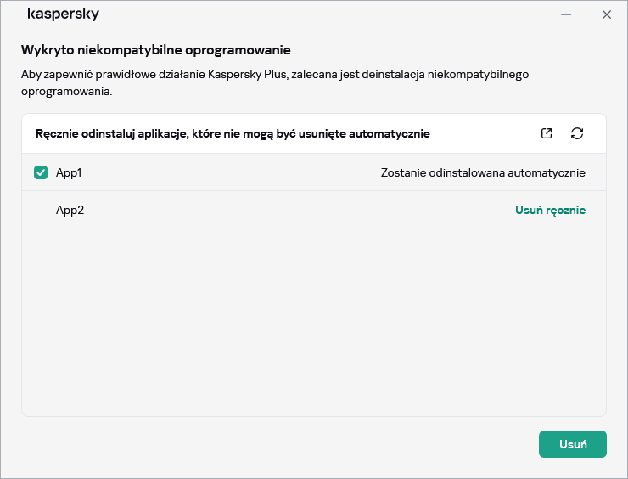Screen dimensions: 628x479
Task: Select the App2 entry name
Action: (70, 210)
